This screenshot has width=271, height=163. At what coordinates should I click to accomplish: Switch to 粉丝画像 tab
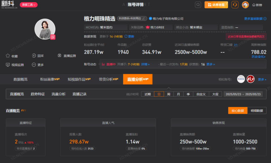coord(50,79)
